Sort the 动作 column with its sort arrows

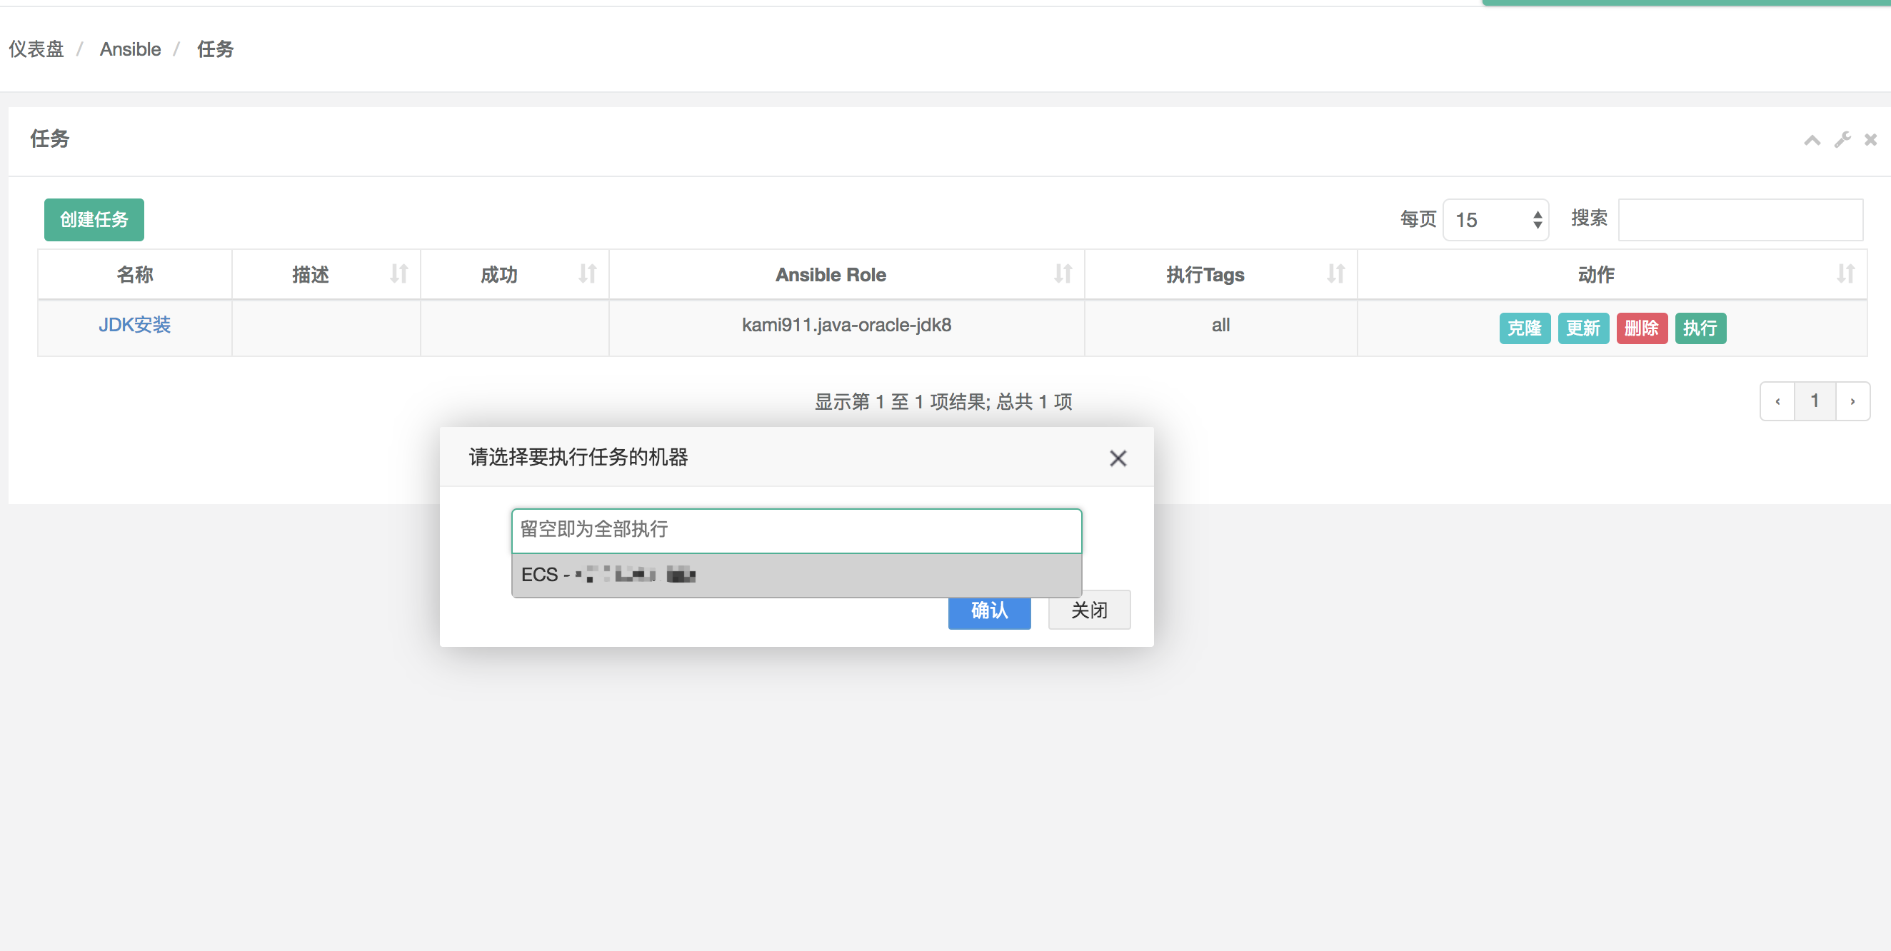click(1847, 273)
